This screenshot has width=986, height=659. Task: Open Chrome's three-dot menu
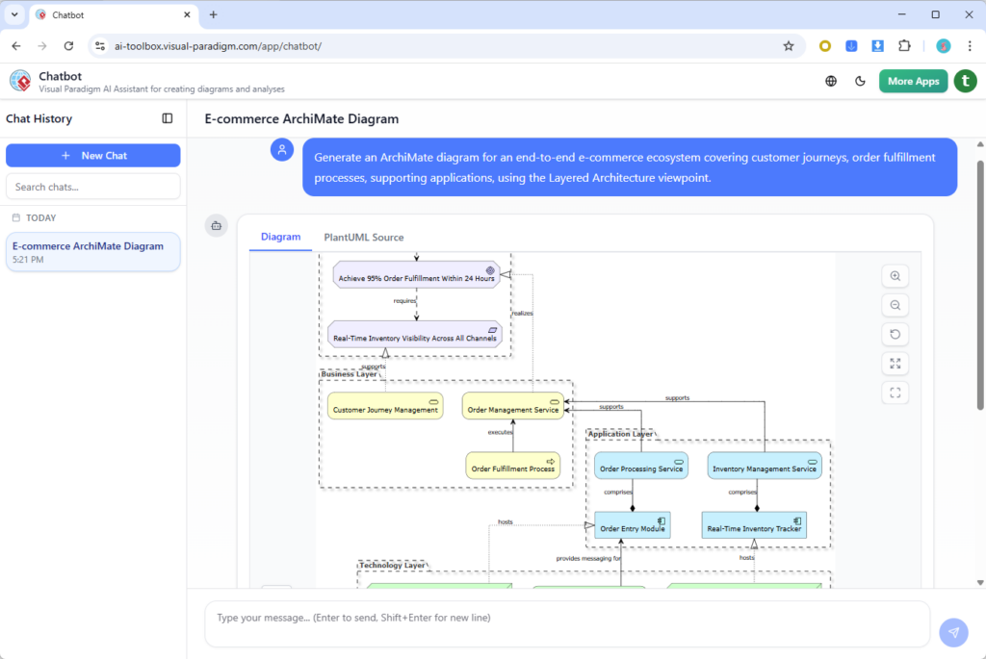(x=969, y=45)
